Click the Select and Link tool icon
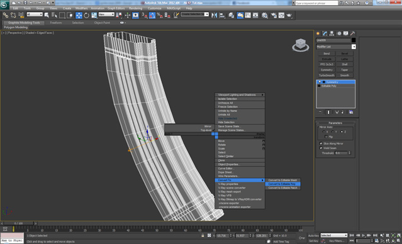Viewport: 402px width, 244px height. pos(6,15)
